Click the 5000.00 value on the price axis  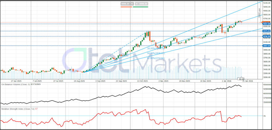pos(266,7)
